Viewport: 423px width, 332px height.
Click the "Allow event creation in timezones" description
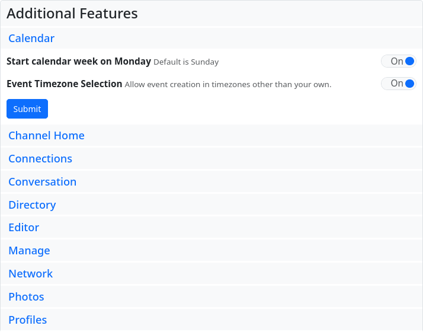(x=227, y=85)
